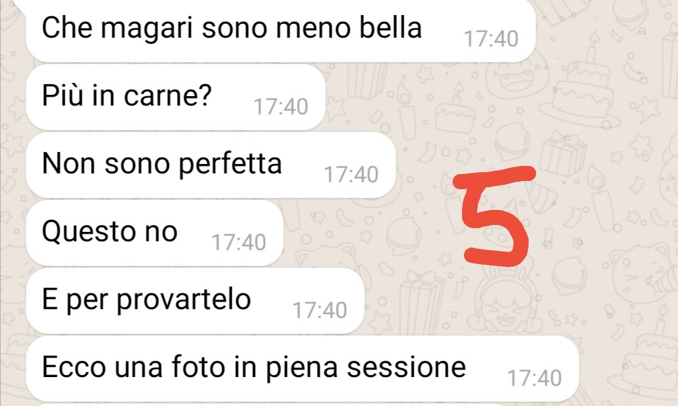This screenshot has width=678, height=406.
Task: Tap the 'Più in carne?' message bubble
Action: pyautogui.click(x=175, y=97)
